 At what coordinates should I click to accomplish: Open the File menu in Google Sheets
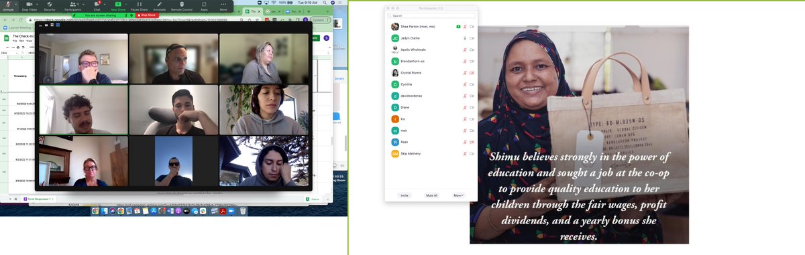click(x=15, y=40)
